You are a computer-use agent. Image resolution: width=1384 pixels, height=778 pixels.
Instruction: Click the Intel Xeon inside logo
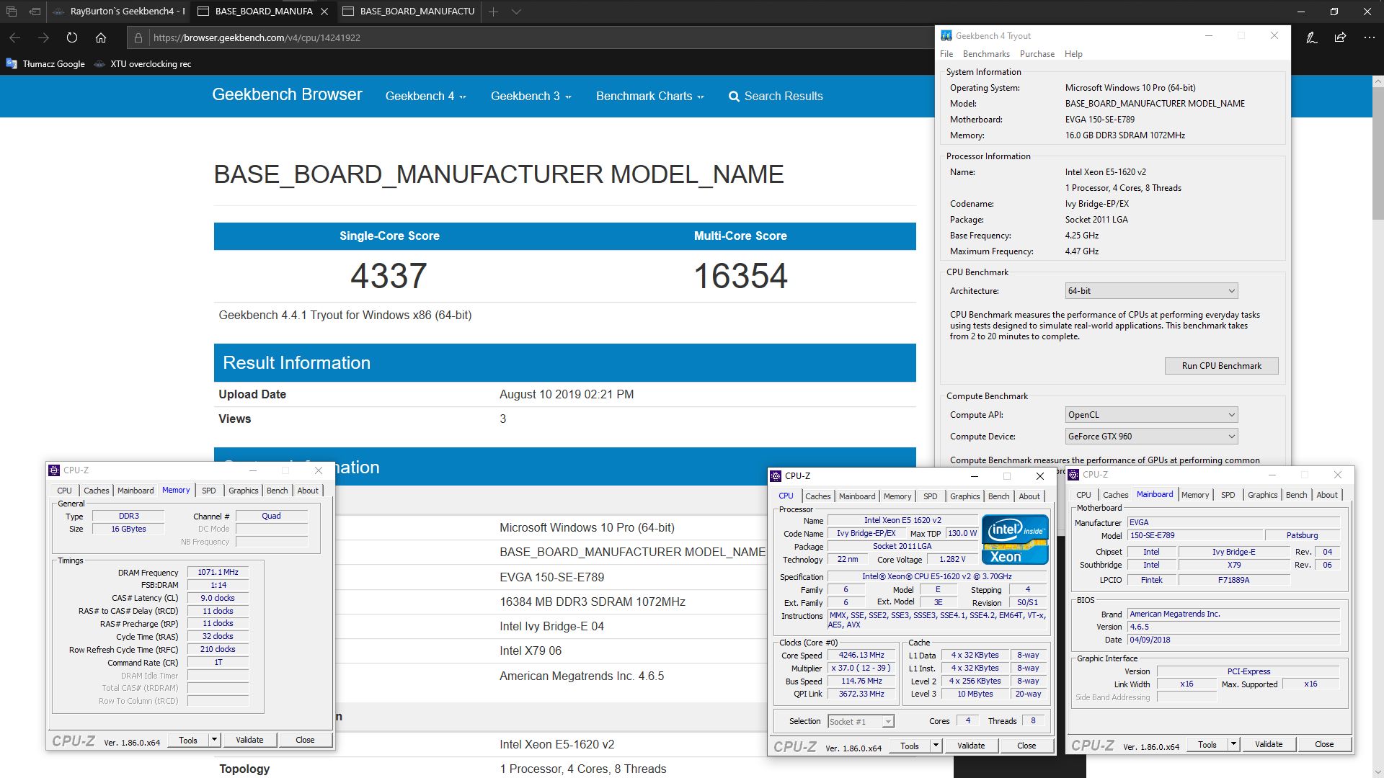tap(1015, 540)
